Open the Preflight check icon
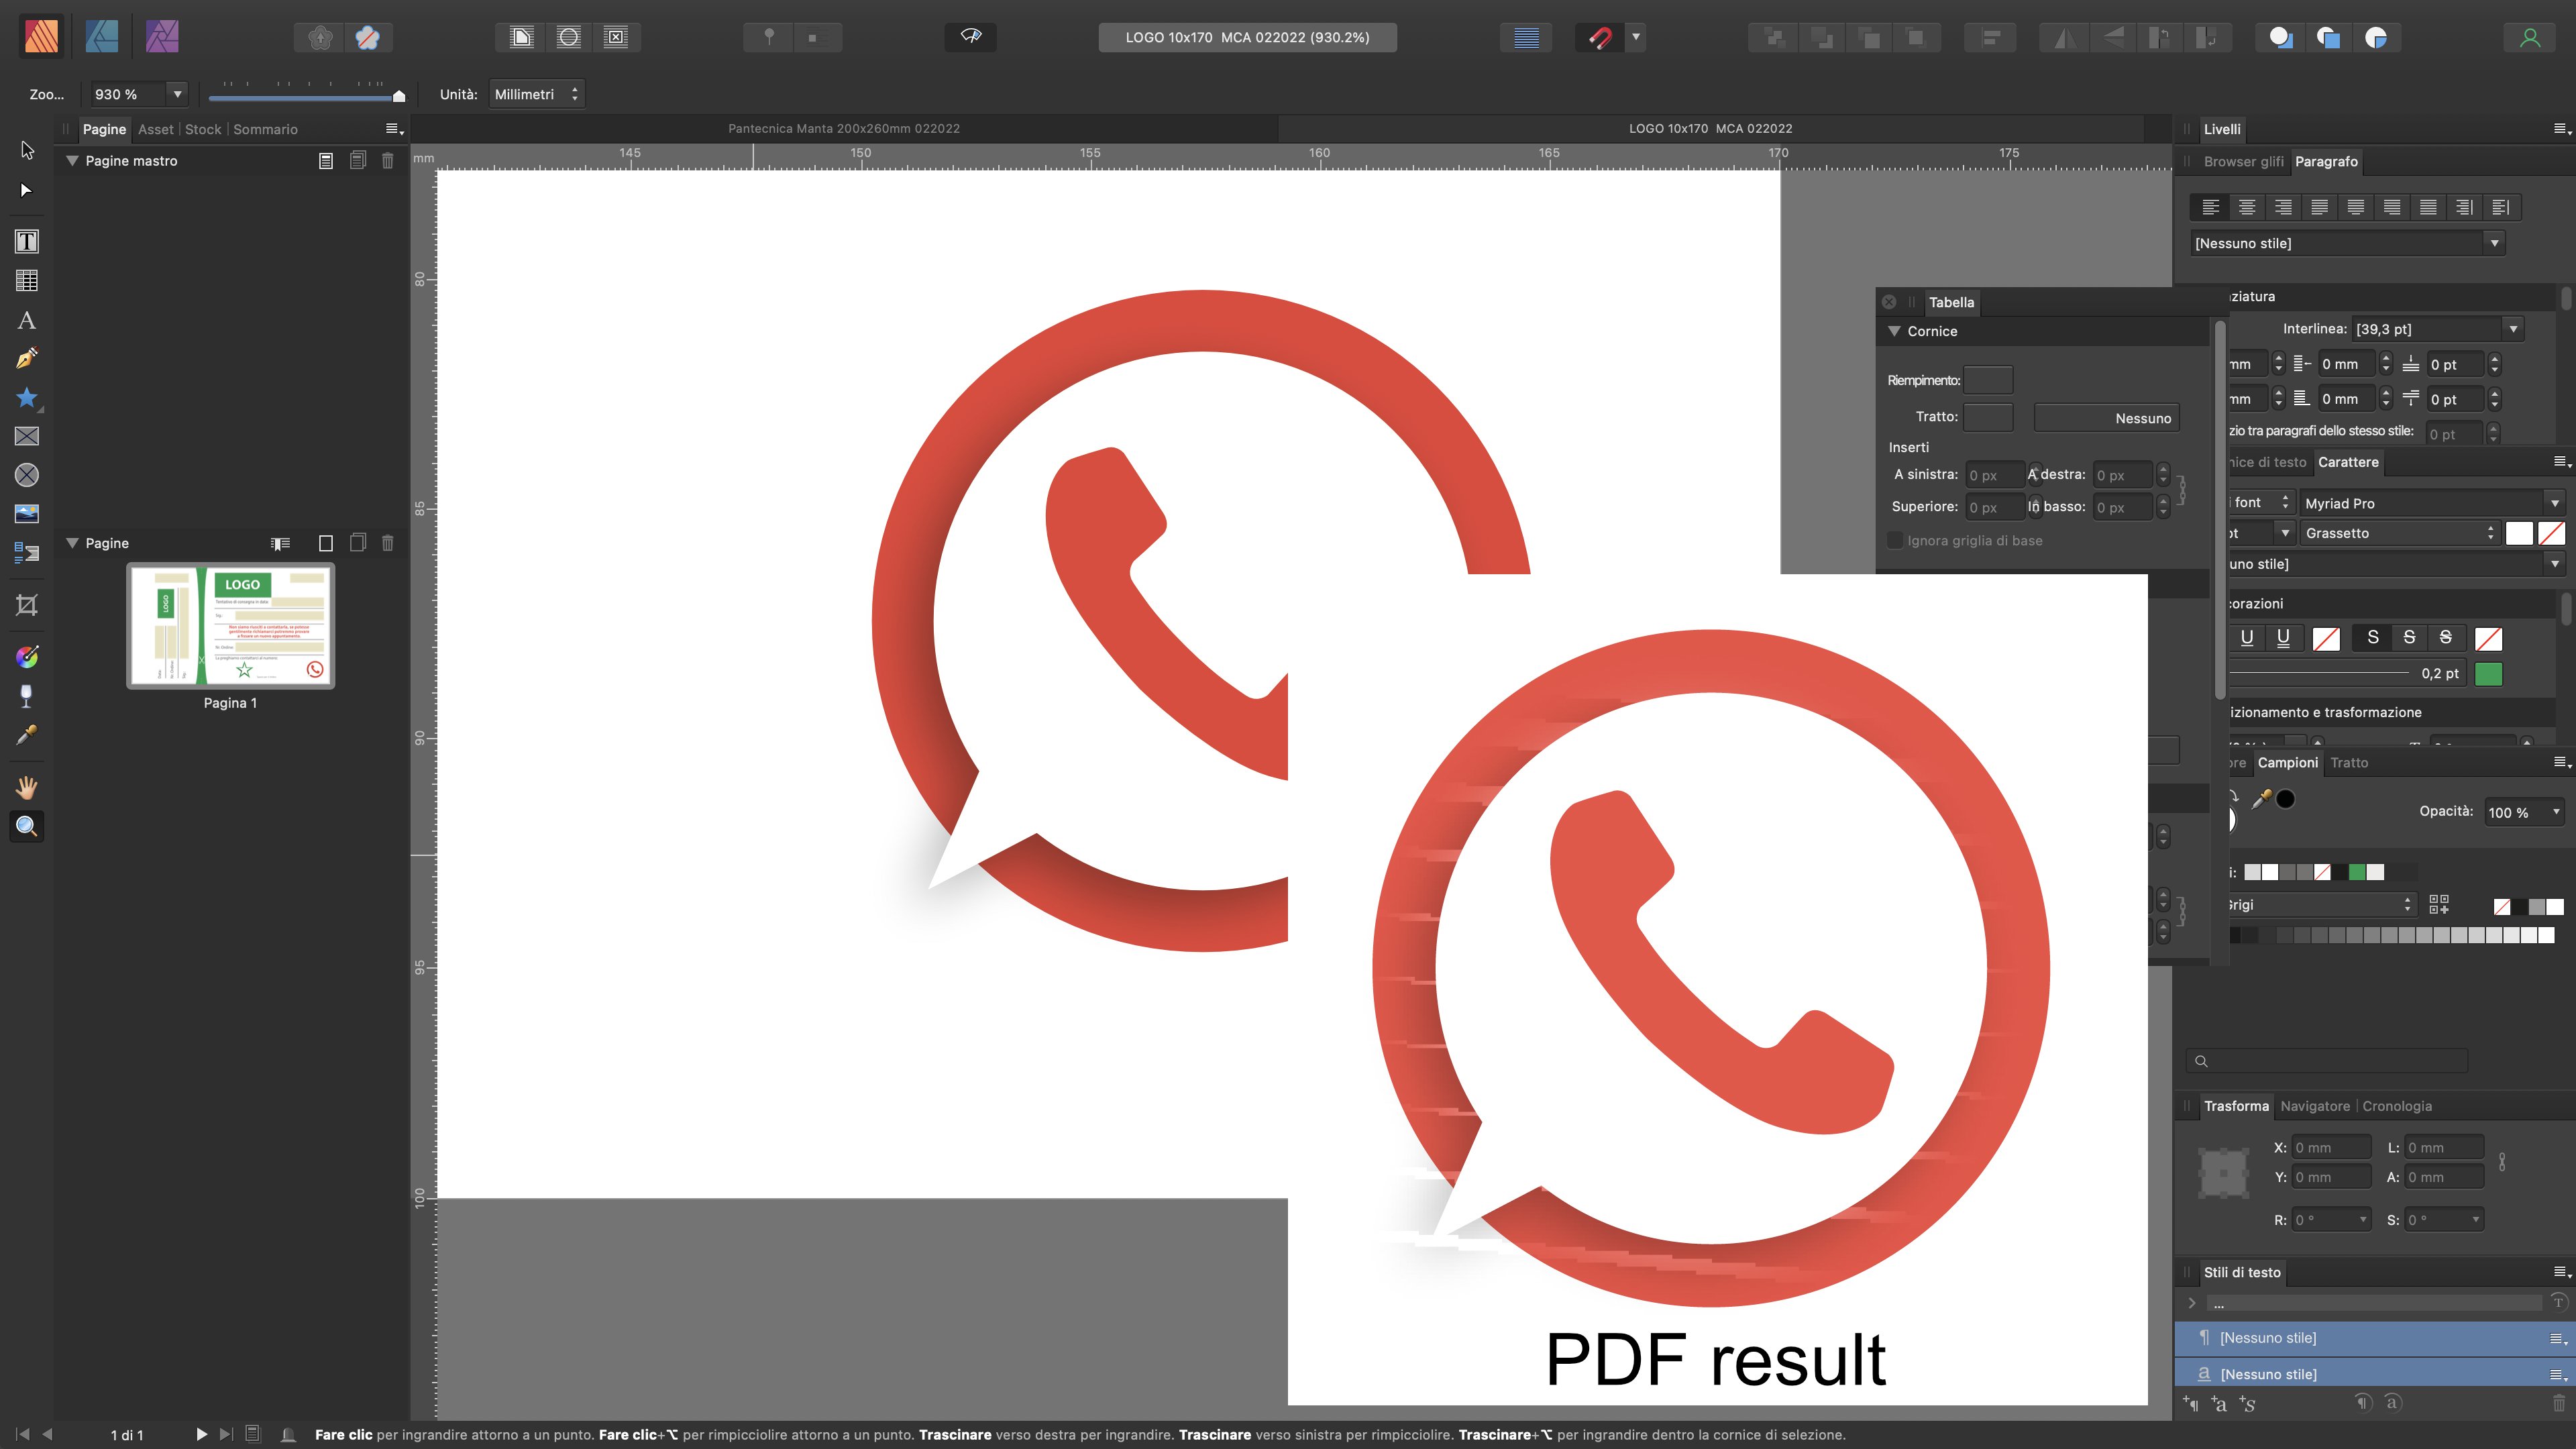Screen dimensions: 2576x1449 [971, 37]
